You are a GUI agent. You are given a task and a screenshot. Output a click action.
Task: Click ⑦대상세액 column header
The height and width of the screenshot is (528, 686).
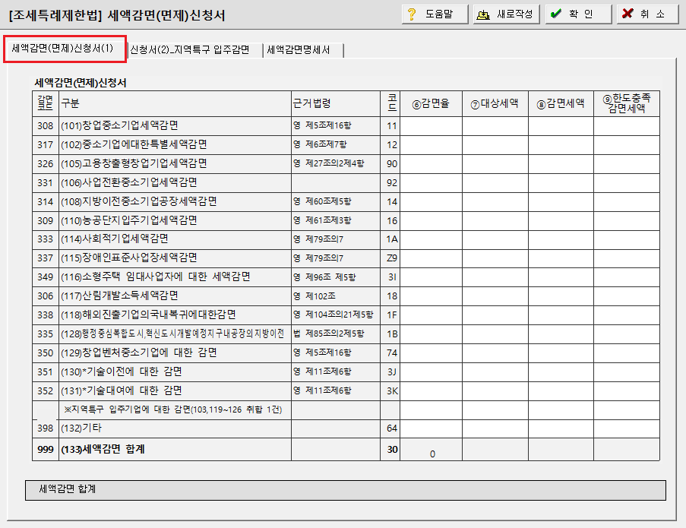pyautogui.click(x=495, y=103)
